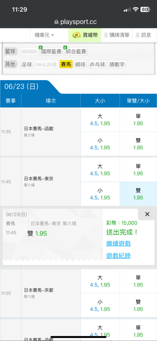This screenshot has height=341, width=157.
Task: Click the 彩幣:15,000 amount text
Action: tap(122, 223)
